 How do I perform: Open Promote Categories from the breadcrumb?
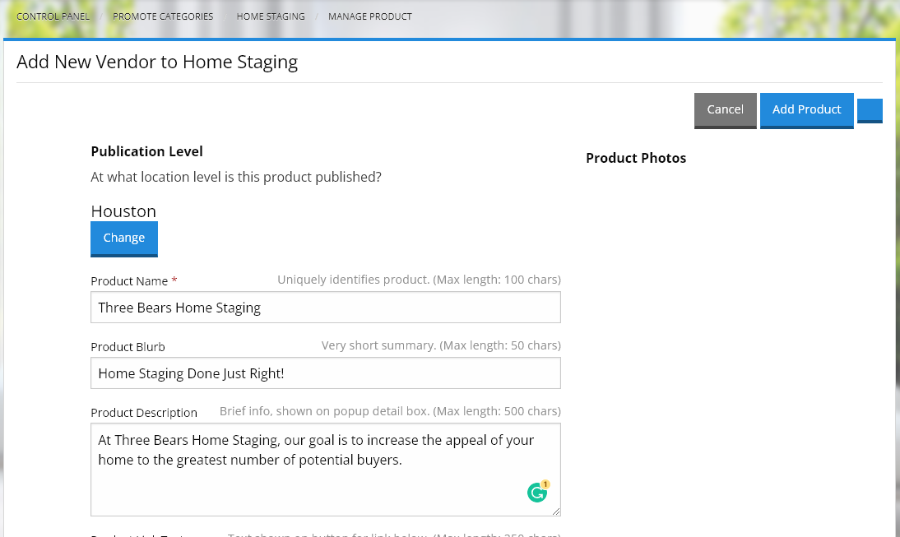pos(162,16)
